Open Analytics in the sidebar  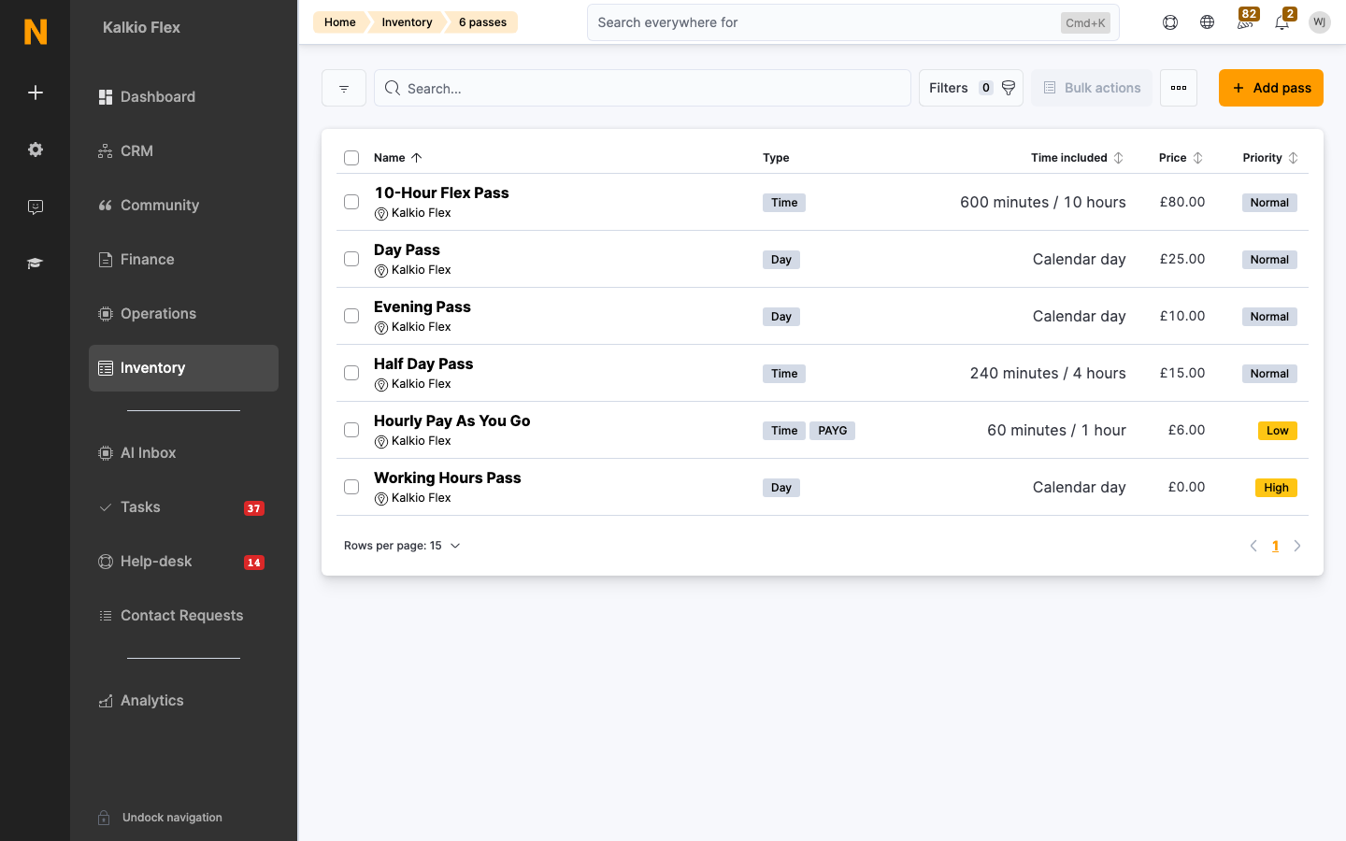(x=183, y=701)
